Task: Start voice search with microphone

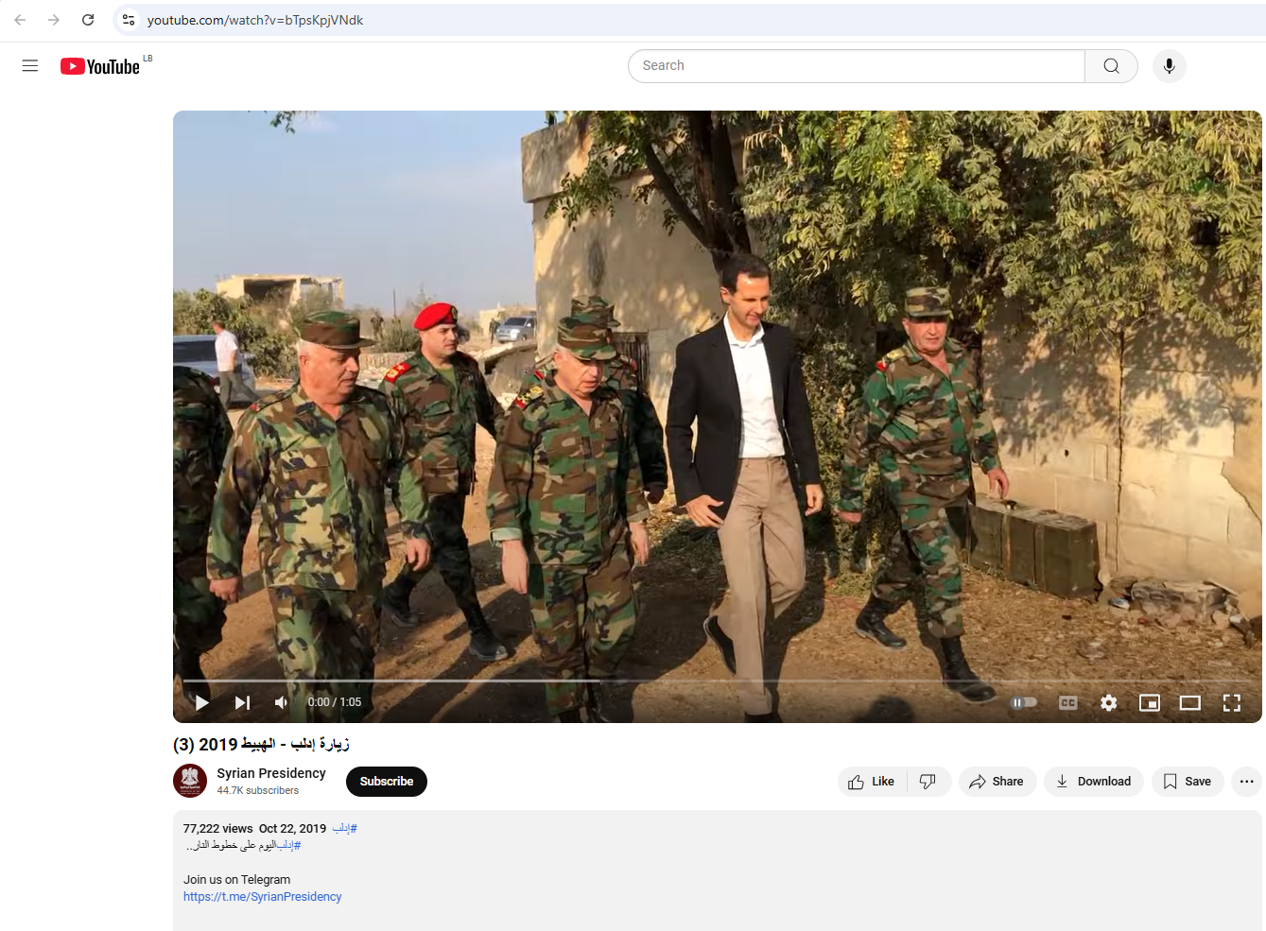Action: coord(1169,66)
